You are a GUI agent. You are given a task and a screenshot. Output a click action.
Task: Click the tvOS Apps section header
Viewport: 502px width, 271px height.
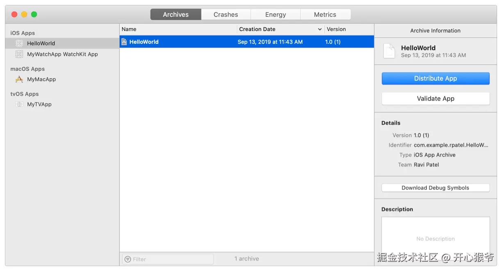click(25, 94)
